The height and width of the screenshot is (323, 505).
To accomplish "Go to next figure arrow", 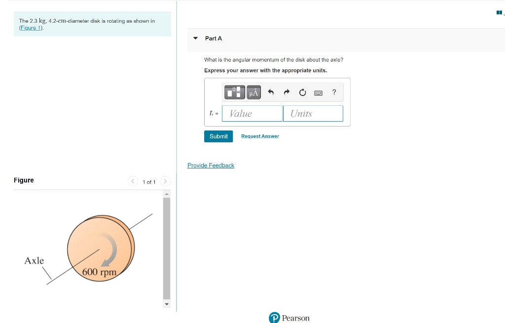I will (x=165, y=182).
